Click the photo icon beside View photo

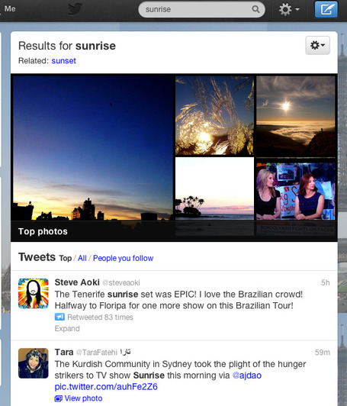59,398
